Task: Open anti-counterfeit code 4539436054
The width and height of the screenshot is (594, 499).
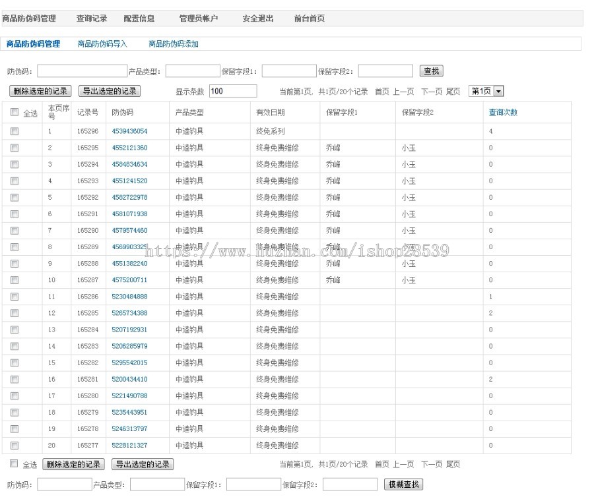Action: click(x=129, y=131)
